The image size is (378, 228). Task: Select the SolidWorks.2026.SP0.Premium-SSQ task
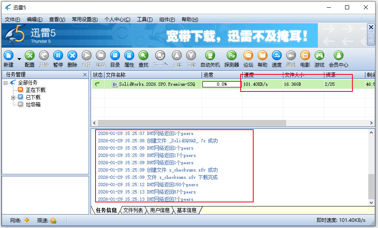coord(157,84)
